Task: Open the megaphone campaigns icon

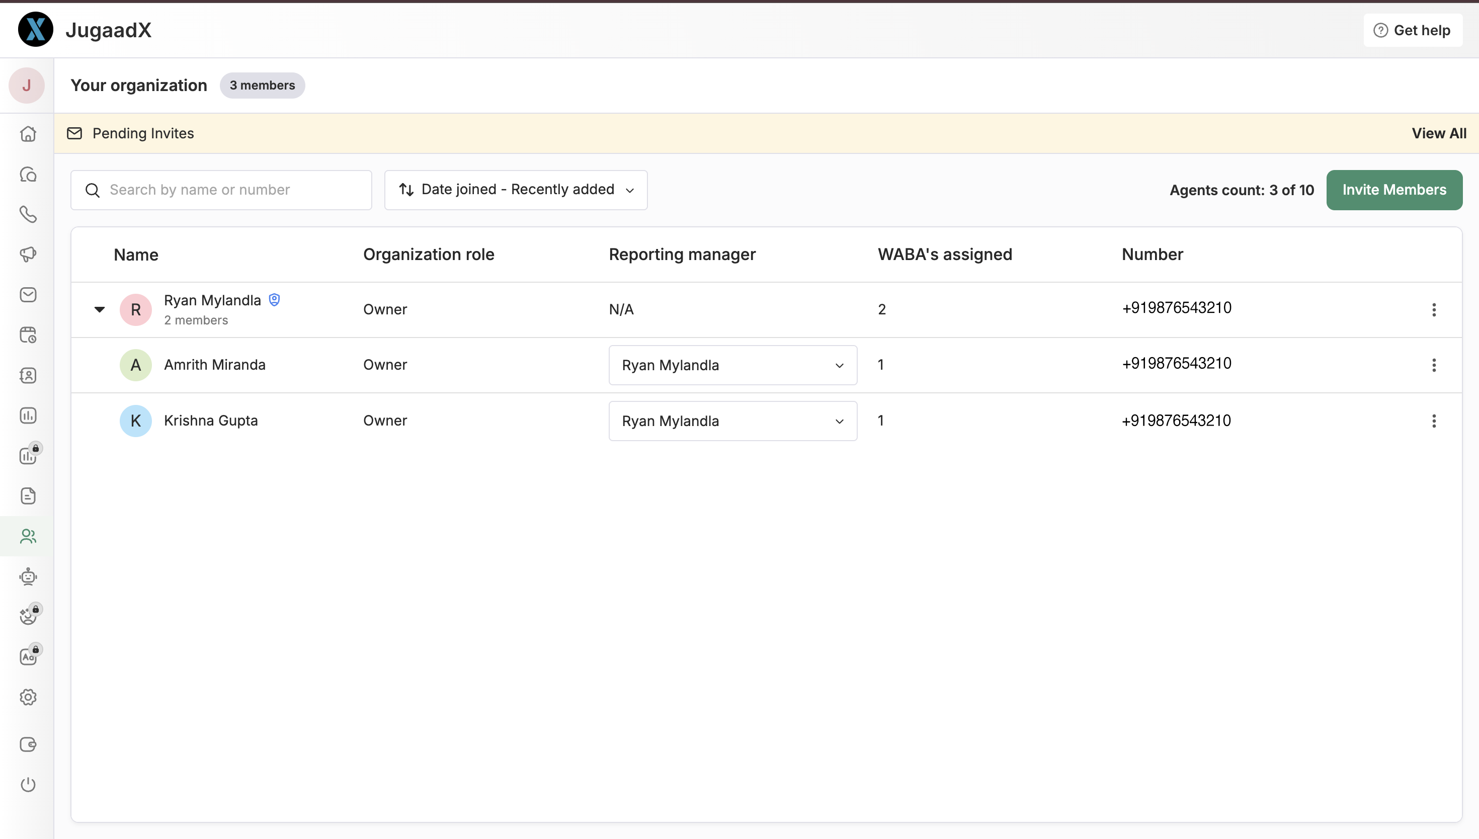Action: pos(28,254)
